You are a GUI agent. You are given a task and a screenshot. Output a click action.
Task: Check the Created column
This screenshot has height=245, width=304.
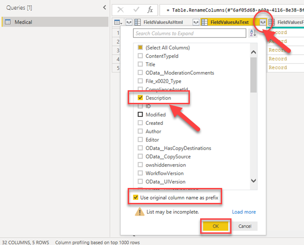click(140, 123)
